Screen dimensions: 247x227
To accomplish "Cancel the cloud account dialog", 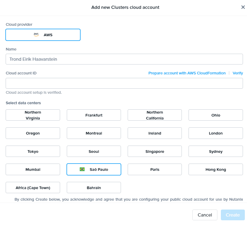I will 205,215.
